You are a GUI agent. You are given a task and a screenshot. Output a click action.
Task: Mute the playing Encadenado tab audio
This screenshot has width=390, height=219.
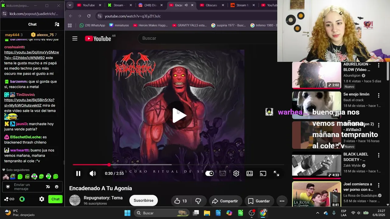click(186, 5)
